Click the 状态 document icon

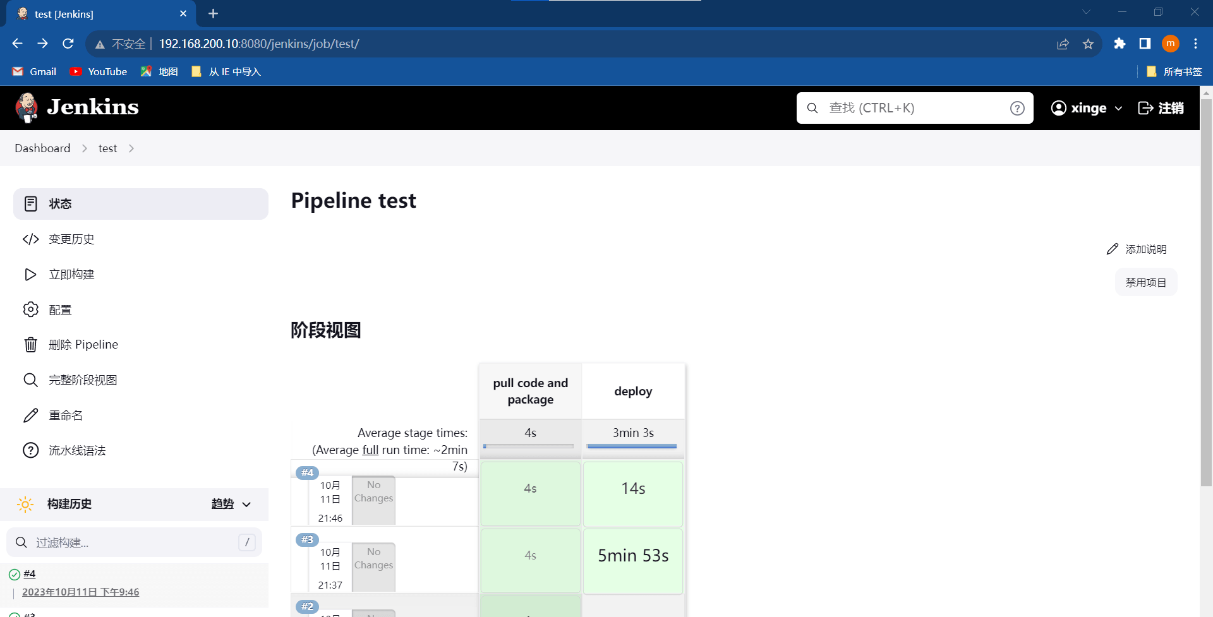pos(30,204)
